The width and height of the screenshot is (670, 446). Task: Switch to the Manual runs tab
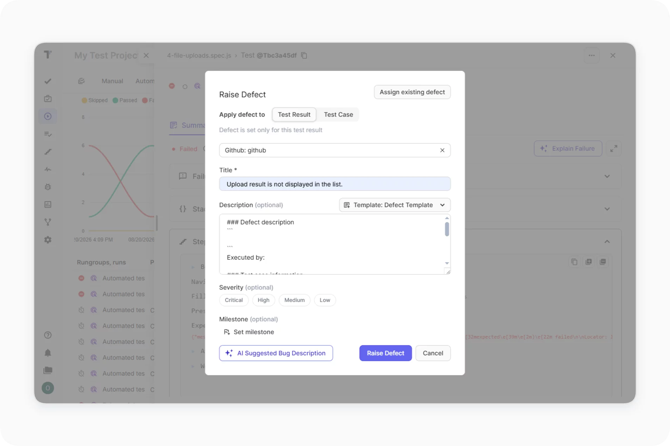[x=112, y=81]
